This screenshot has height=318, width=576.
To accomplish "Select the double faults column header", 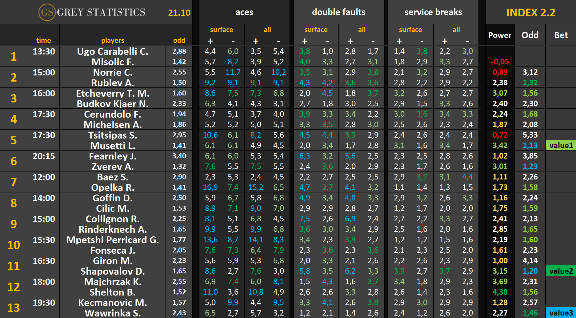I will tap(338, 12).
